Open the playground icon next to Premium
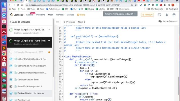The width and height of the screenshot is (180, 101). (x=159, y=15)
